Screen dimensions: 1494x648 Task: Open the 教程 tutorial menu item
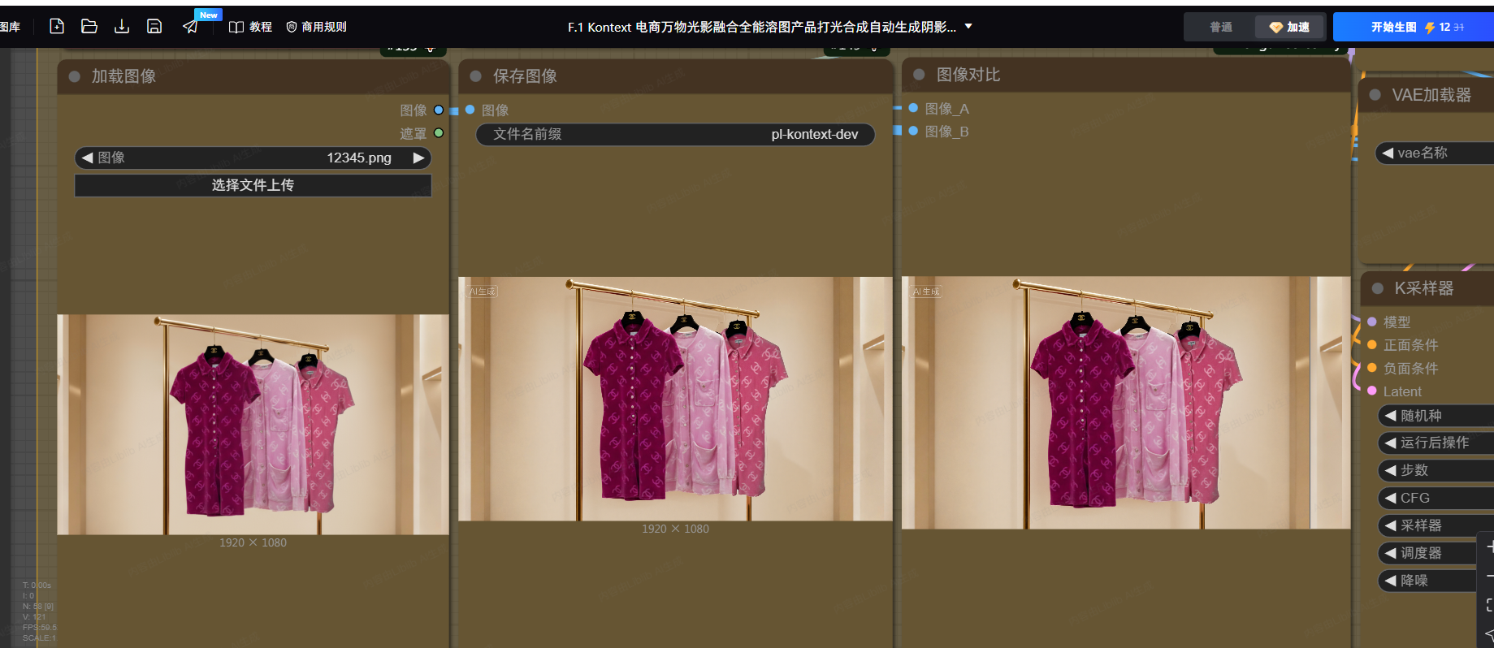[251, 27]
